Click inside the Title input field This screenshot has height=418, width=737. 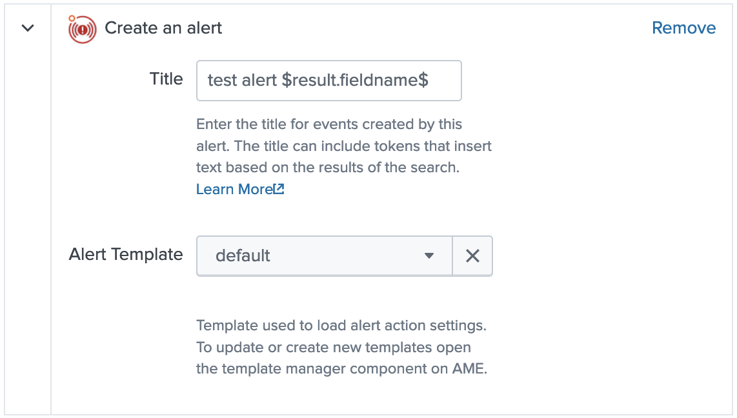(328, 80)
